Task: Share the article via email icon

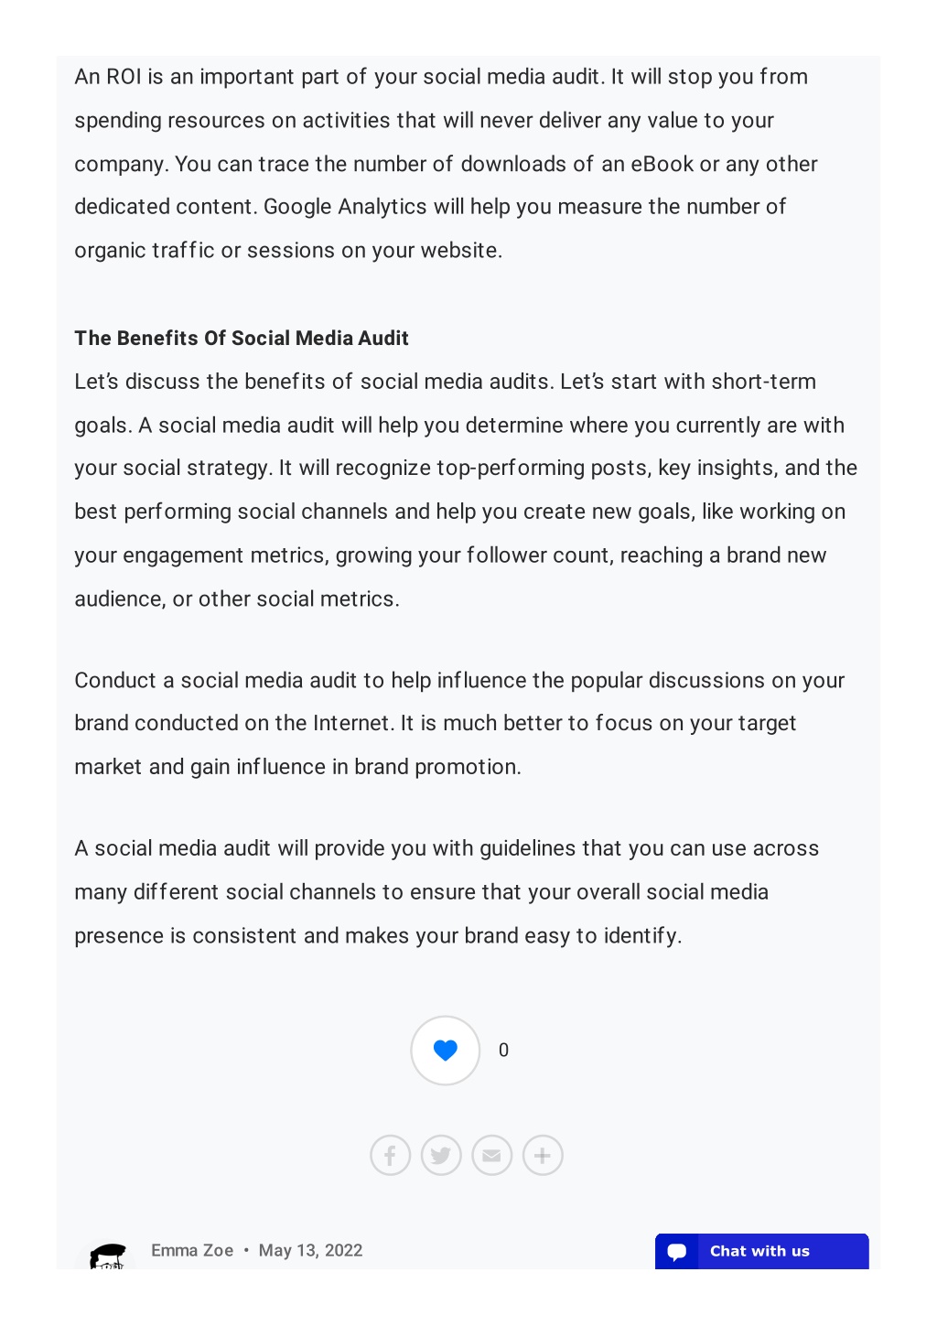Action: [492, 1156]
